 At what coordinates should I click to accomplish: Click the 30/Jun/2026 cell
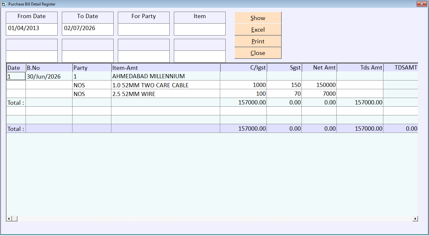(49, 76)
